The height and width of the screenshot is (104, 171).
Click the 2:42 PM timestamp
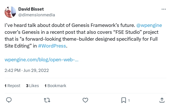point(13,70)
